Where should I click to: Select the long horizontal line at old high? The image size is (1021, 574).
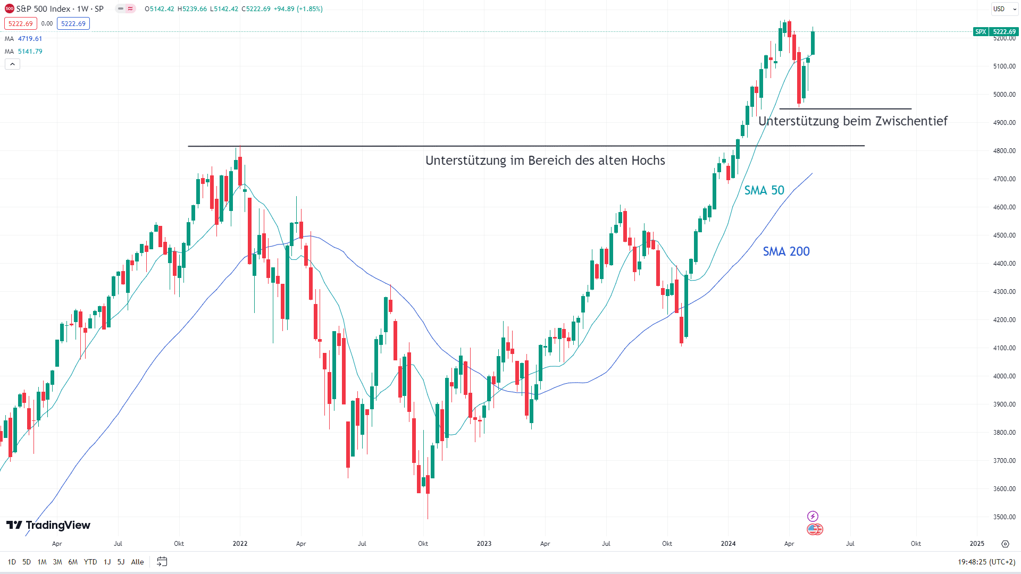pos(526,146)
